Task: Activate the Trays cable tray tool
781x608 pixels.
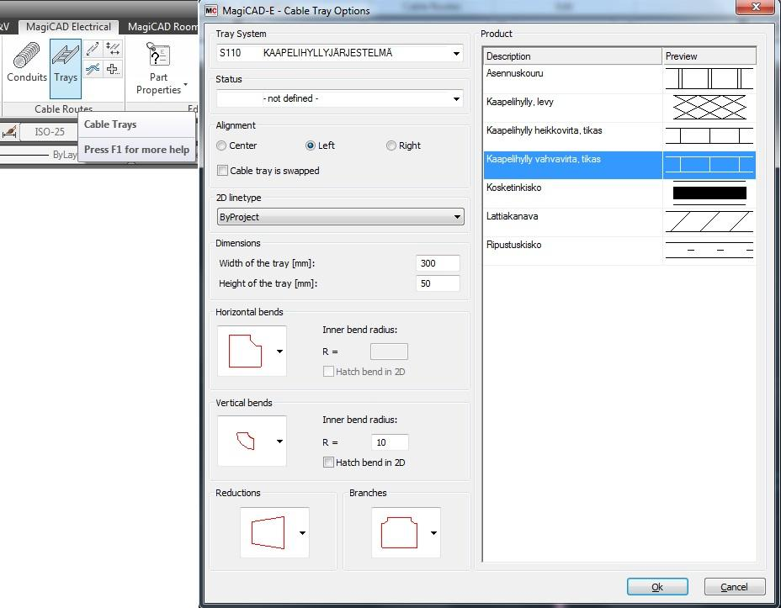Action: [66, 69]
